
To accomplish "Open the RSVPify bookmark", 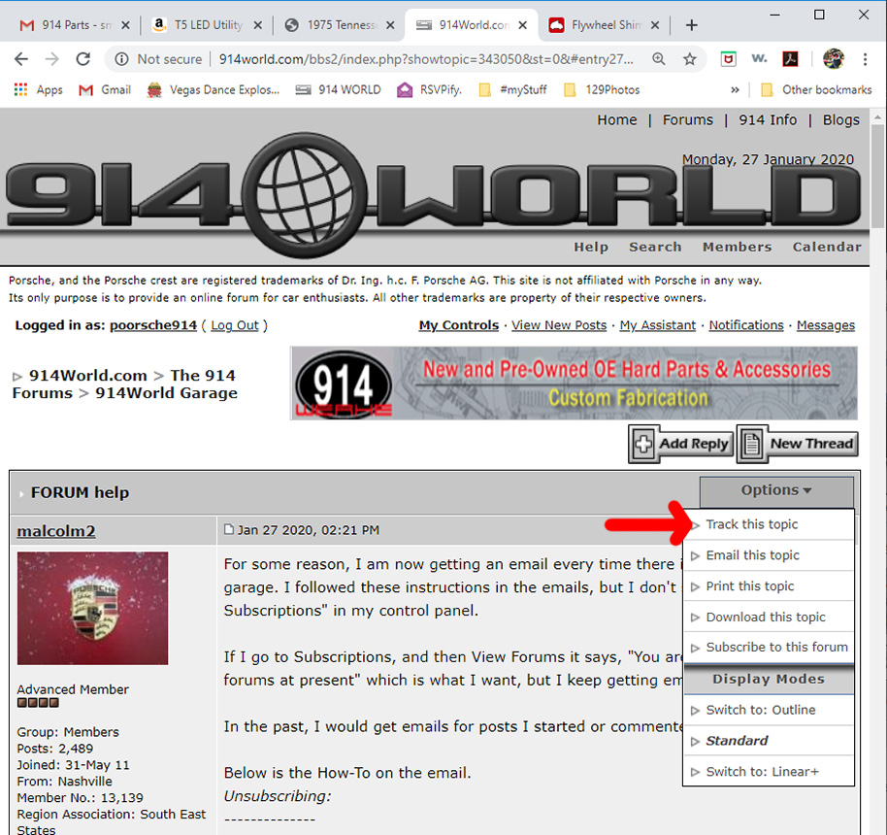I will pos(429,89).
